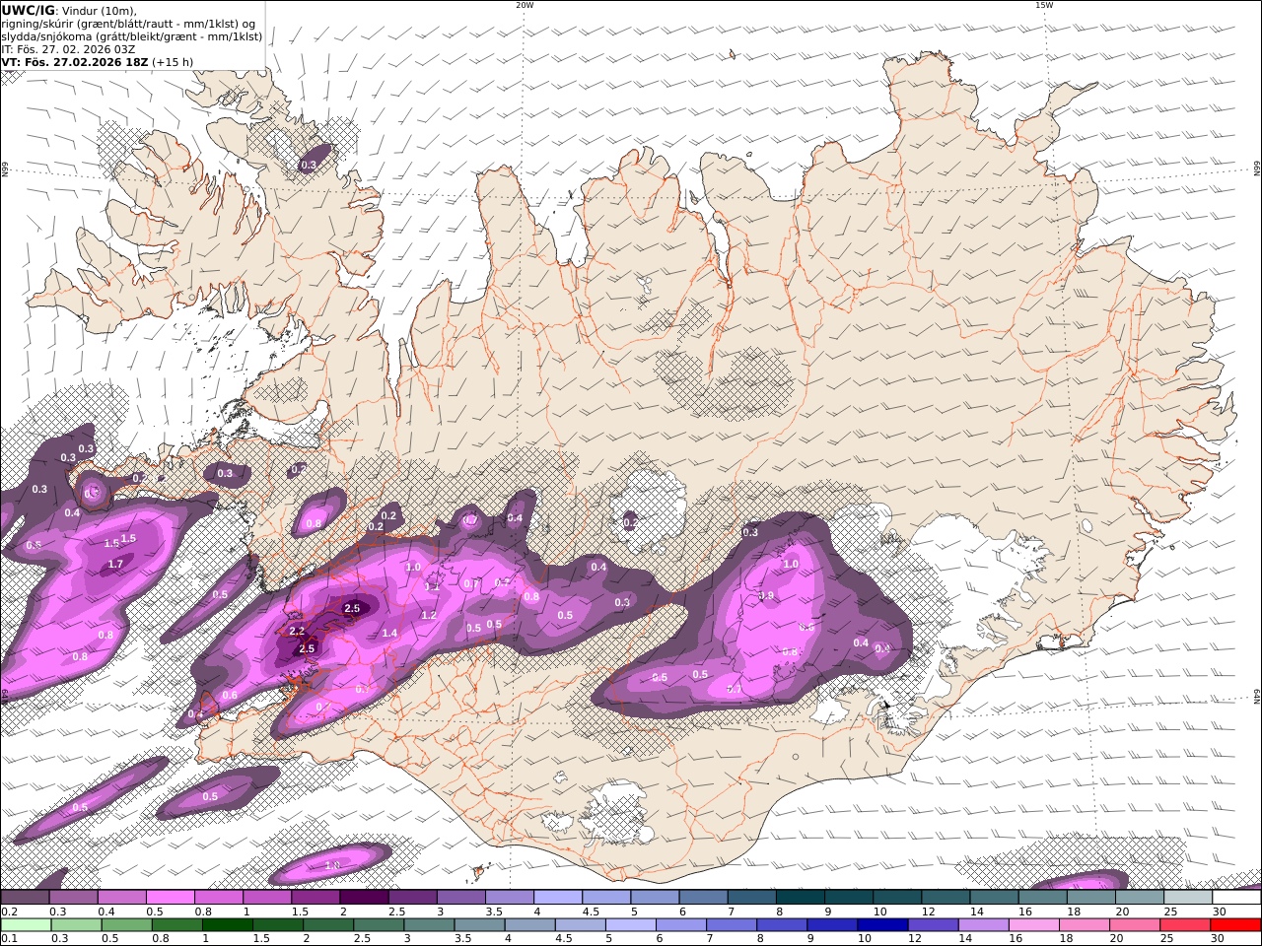The height and width of the screenshot is (946, 1262).
Task: Click the bright red 30 rain legend swatch
Action: point(1236,925)
